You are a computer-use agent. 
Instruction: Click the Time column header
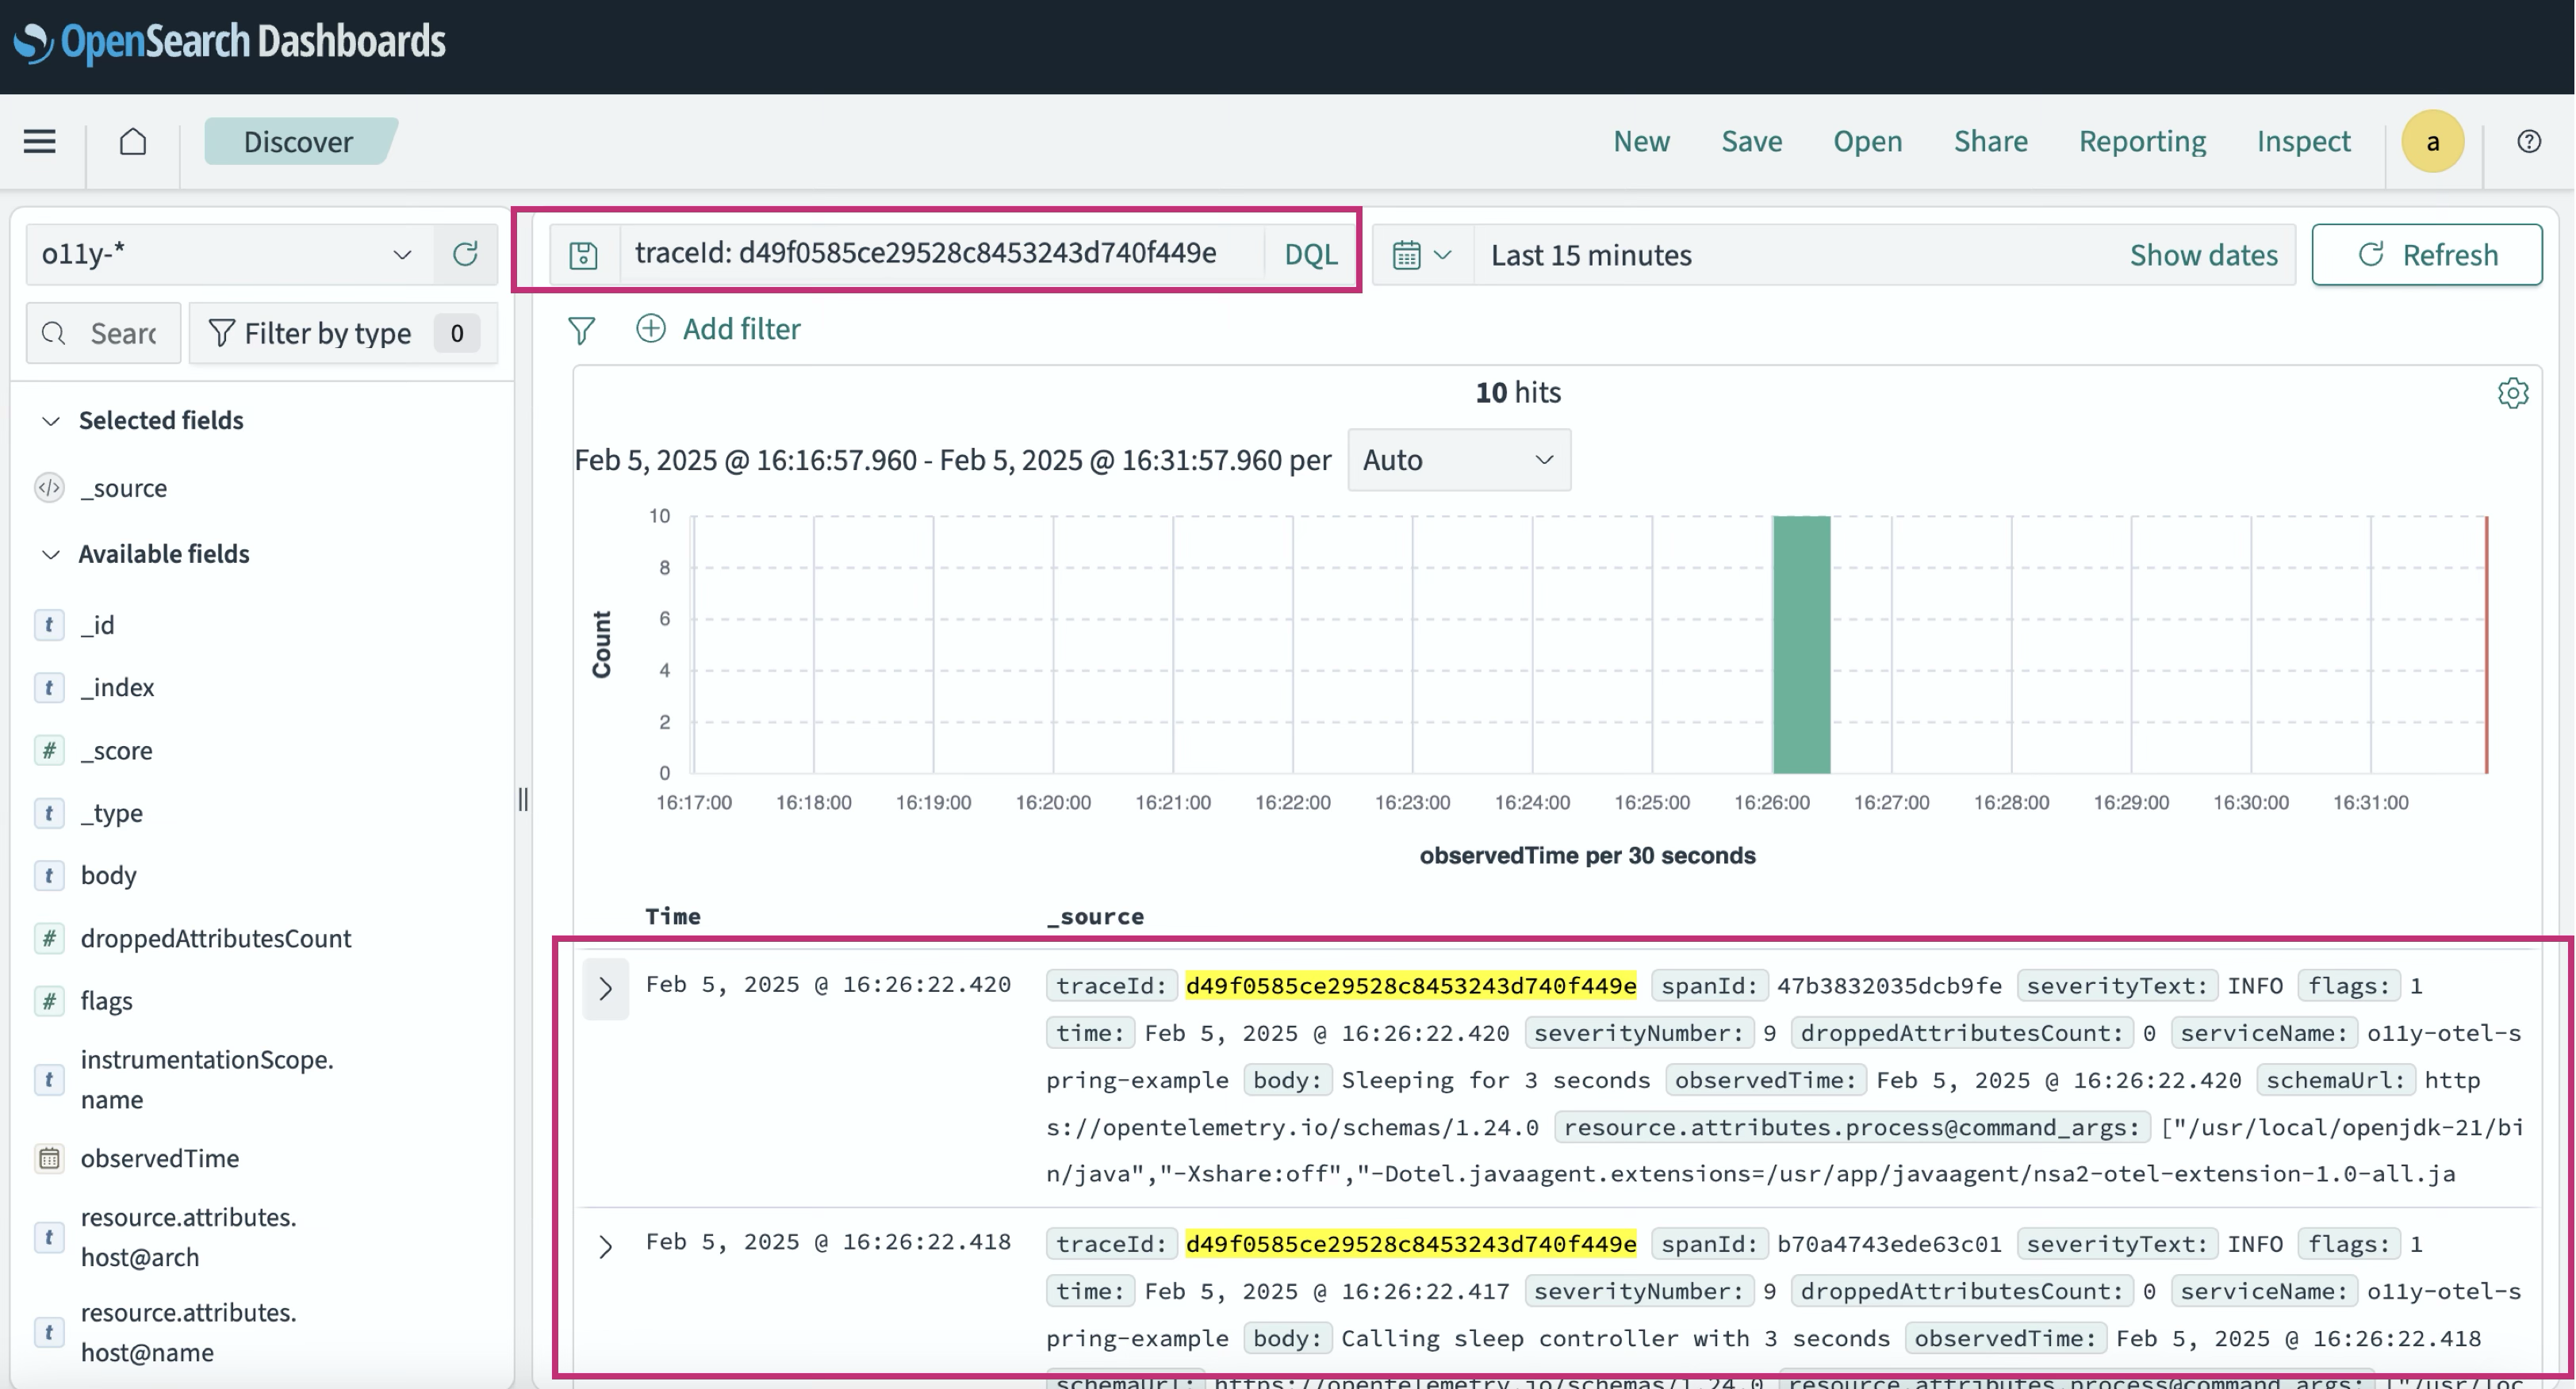pyautogui.click(x=672, y=916)
